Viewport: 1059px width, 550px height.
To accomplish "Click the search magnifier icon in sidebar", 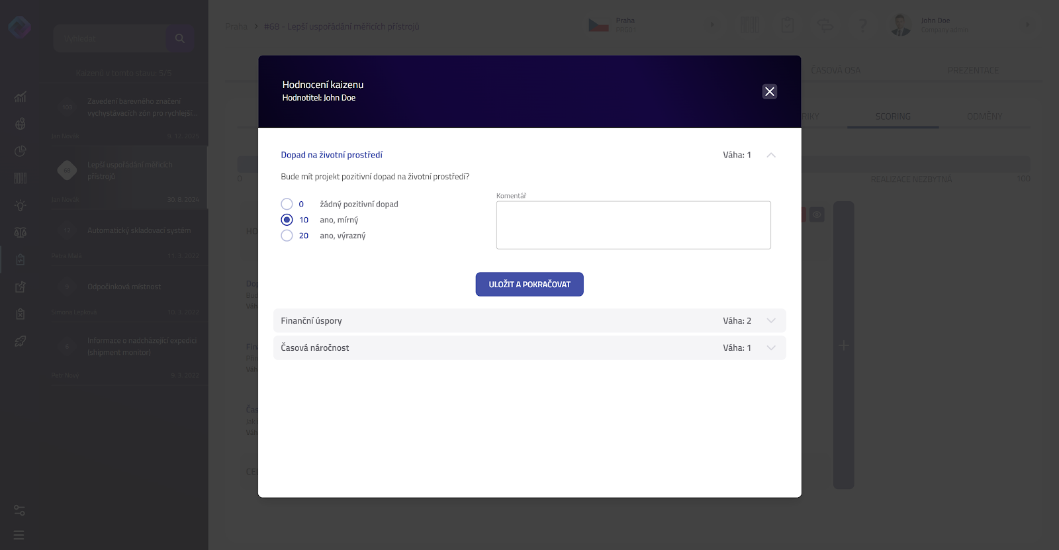I will pyautogui.click(x=180, y=38).
